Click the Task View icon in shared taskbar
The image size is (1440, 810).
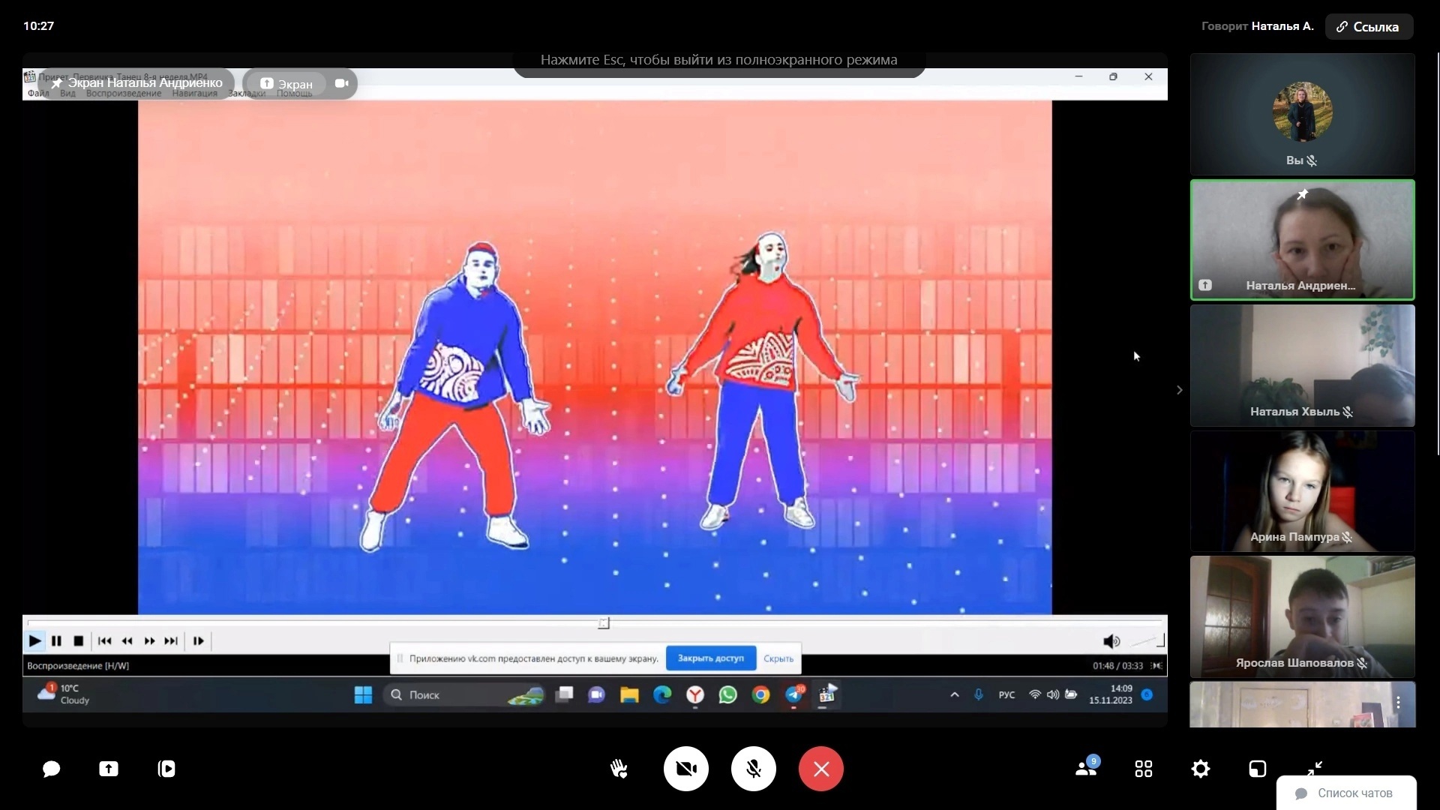click(x=564, y=695)
